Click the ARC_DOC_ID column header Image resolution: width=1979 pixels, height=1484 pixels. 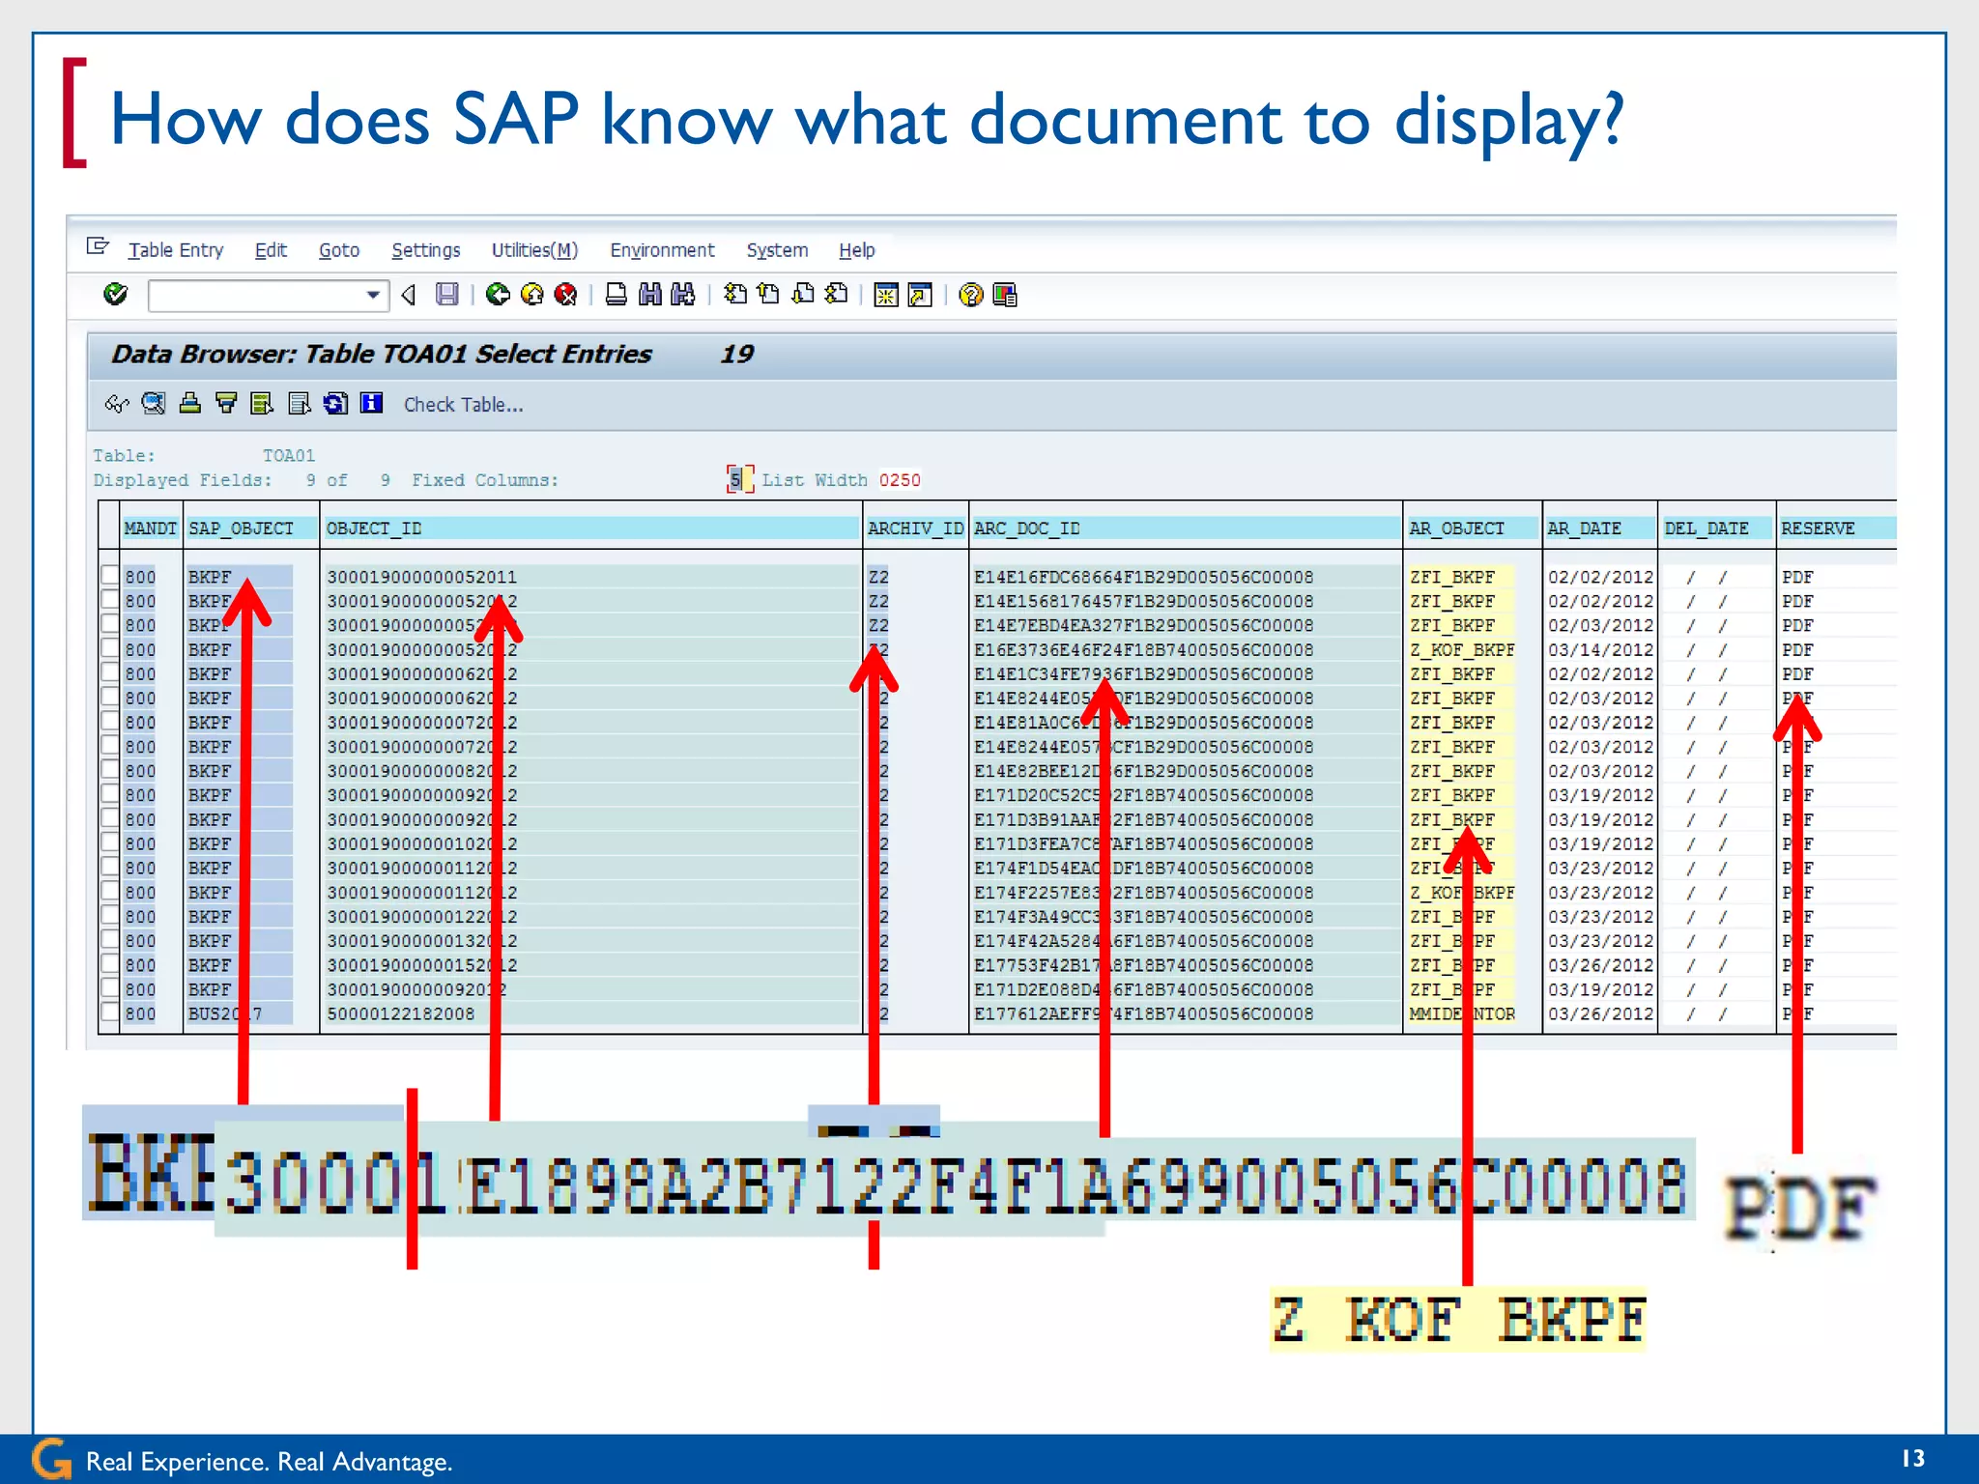point(1186,528)
